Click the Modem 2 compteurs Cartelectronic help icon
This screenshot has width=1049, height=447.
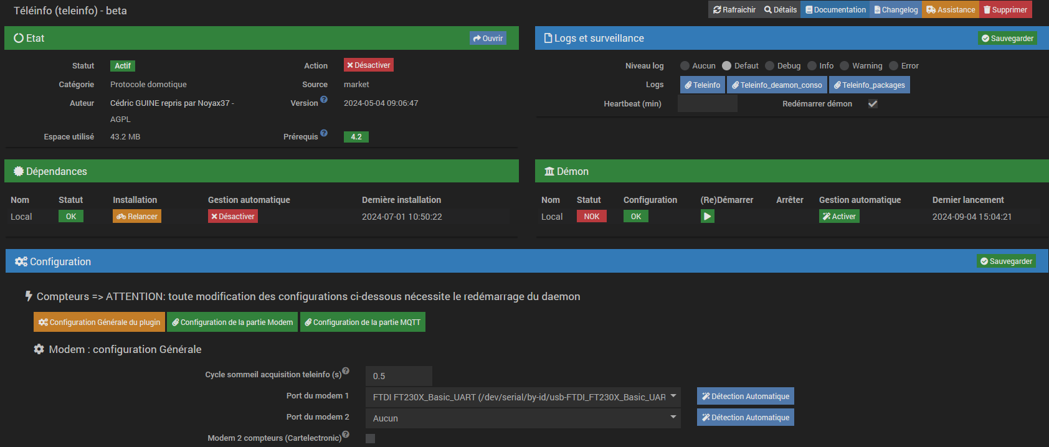click(x=346, y=434)
